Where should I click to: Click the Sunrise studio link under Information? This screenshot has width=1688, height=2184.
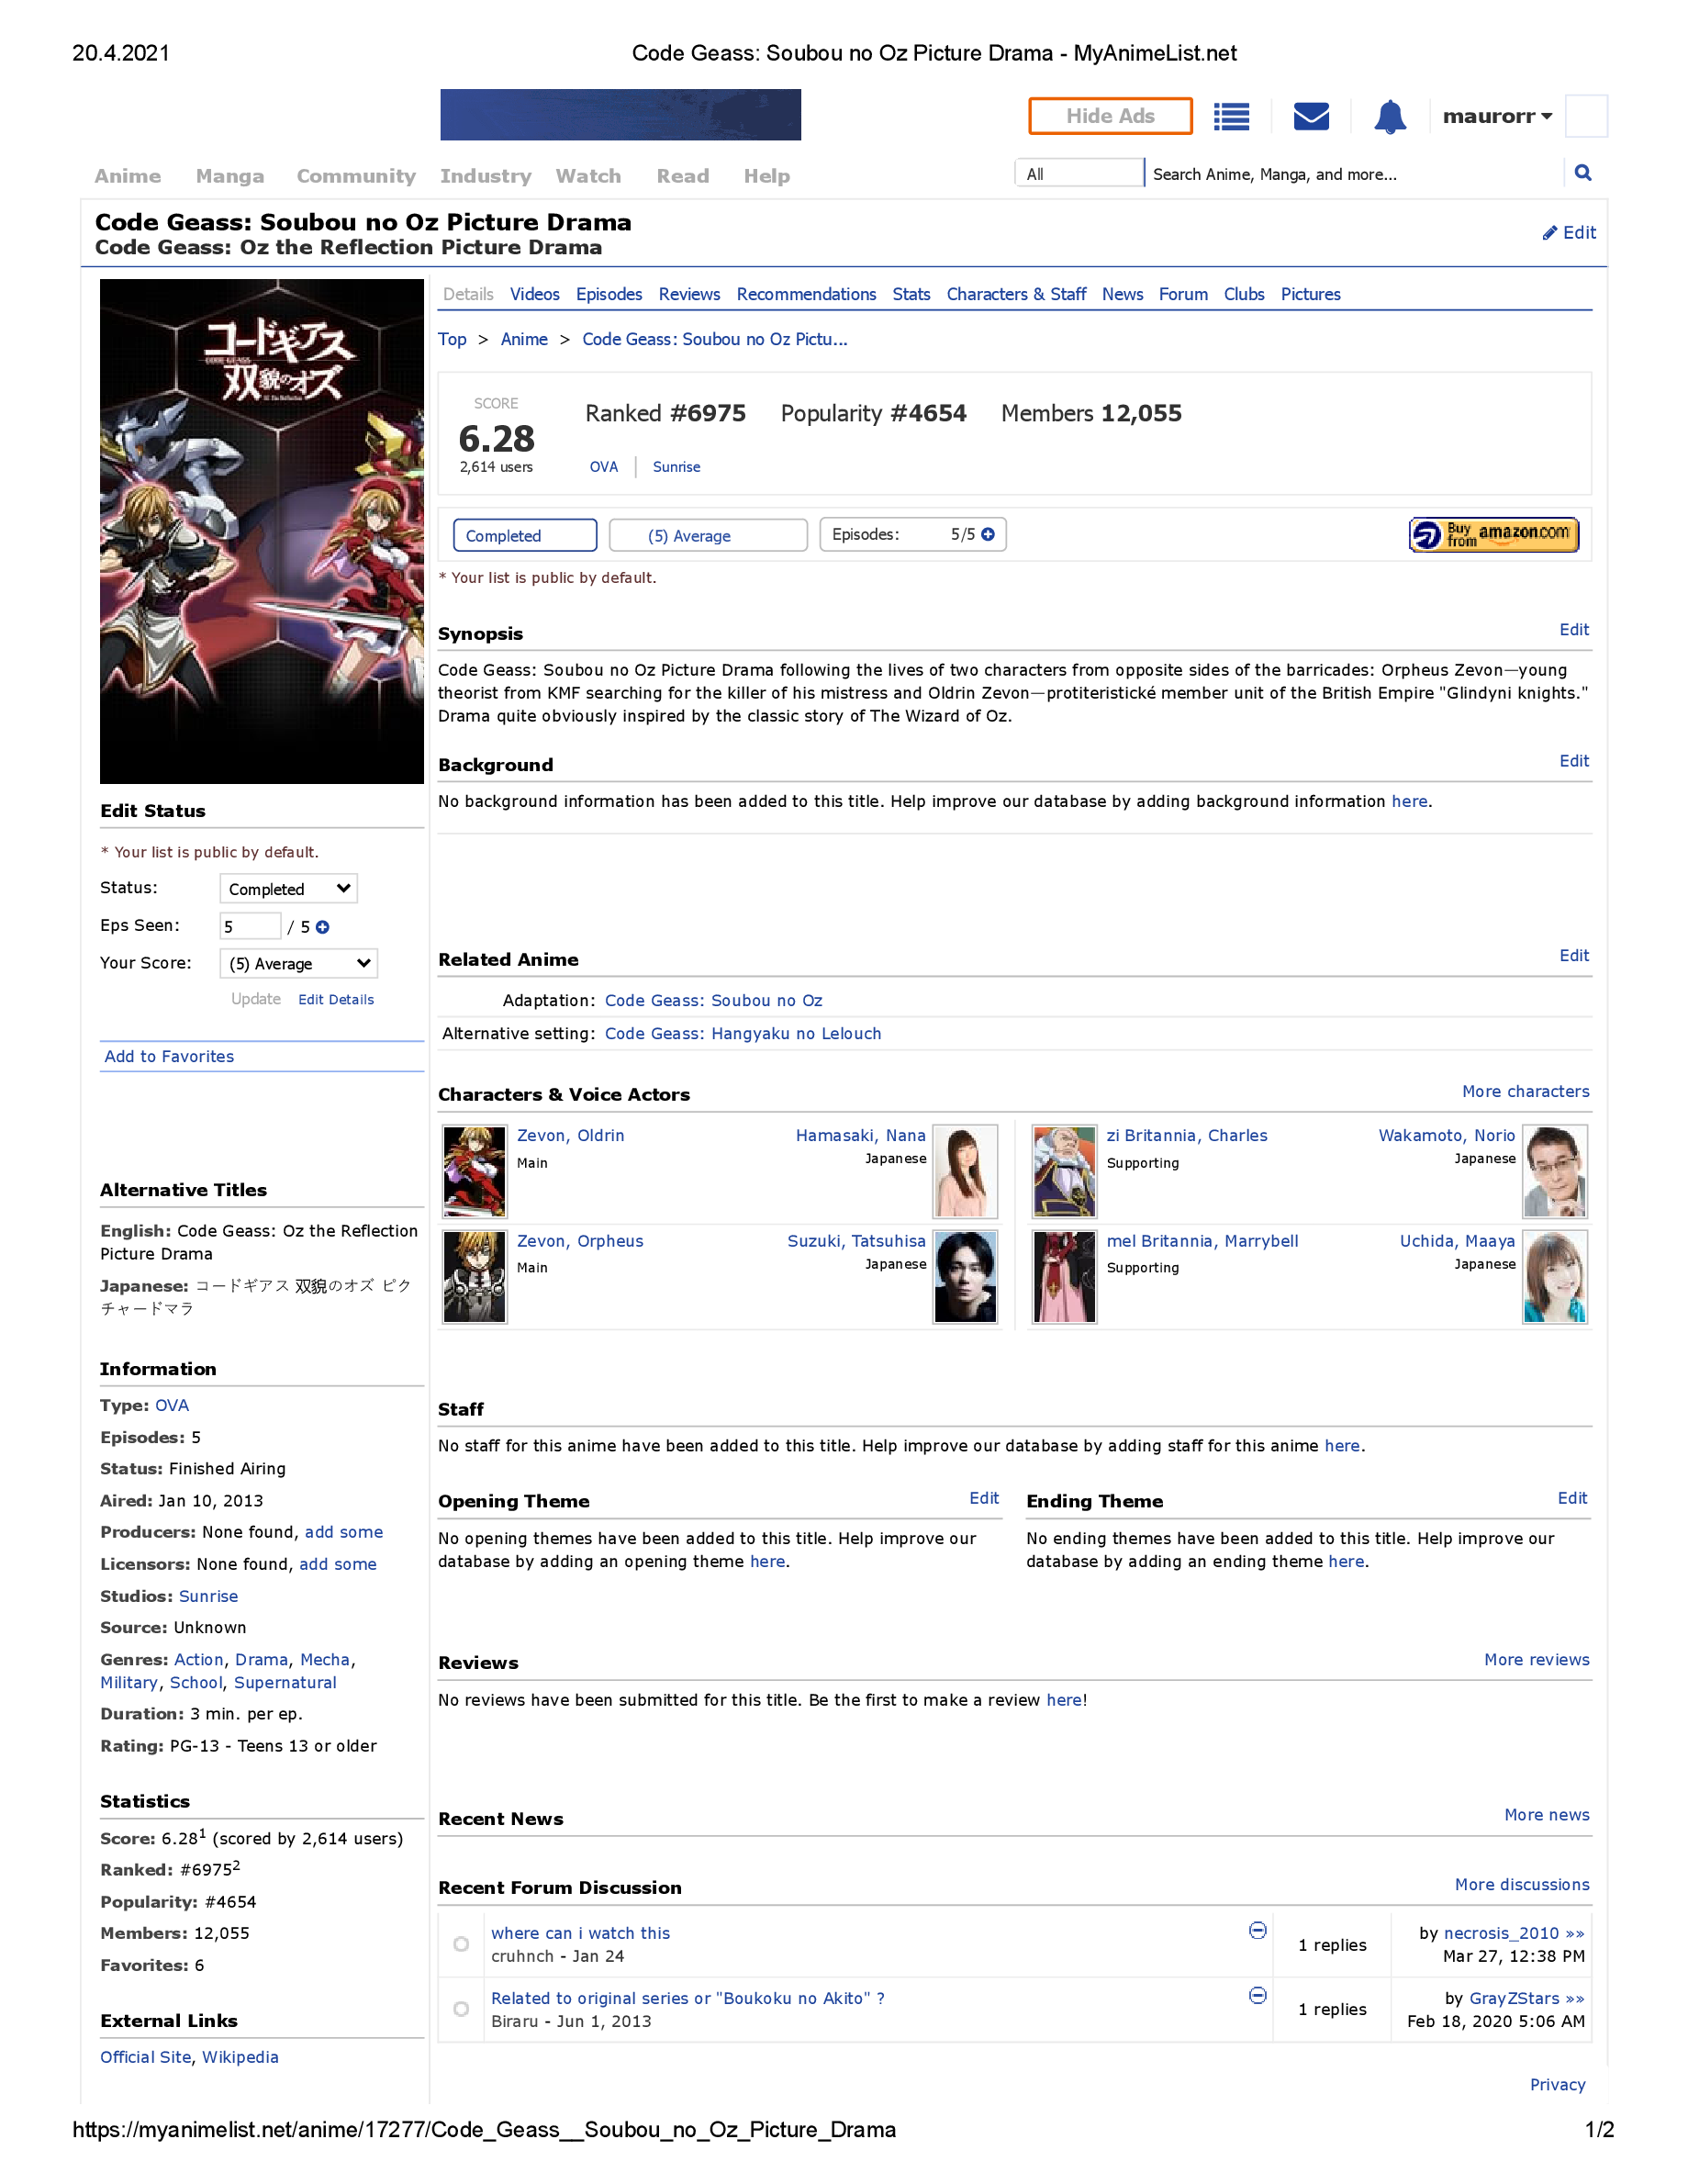[x=208, y=1597]
